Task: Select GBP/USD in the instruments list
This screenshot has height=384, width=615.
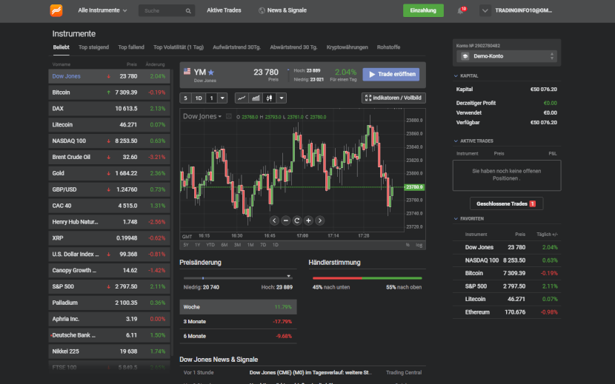Action: click(109, 189)
